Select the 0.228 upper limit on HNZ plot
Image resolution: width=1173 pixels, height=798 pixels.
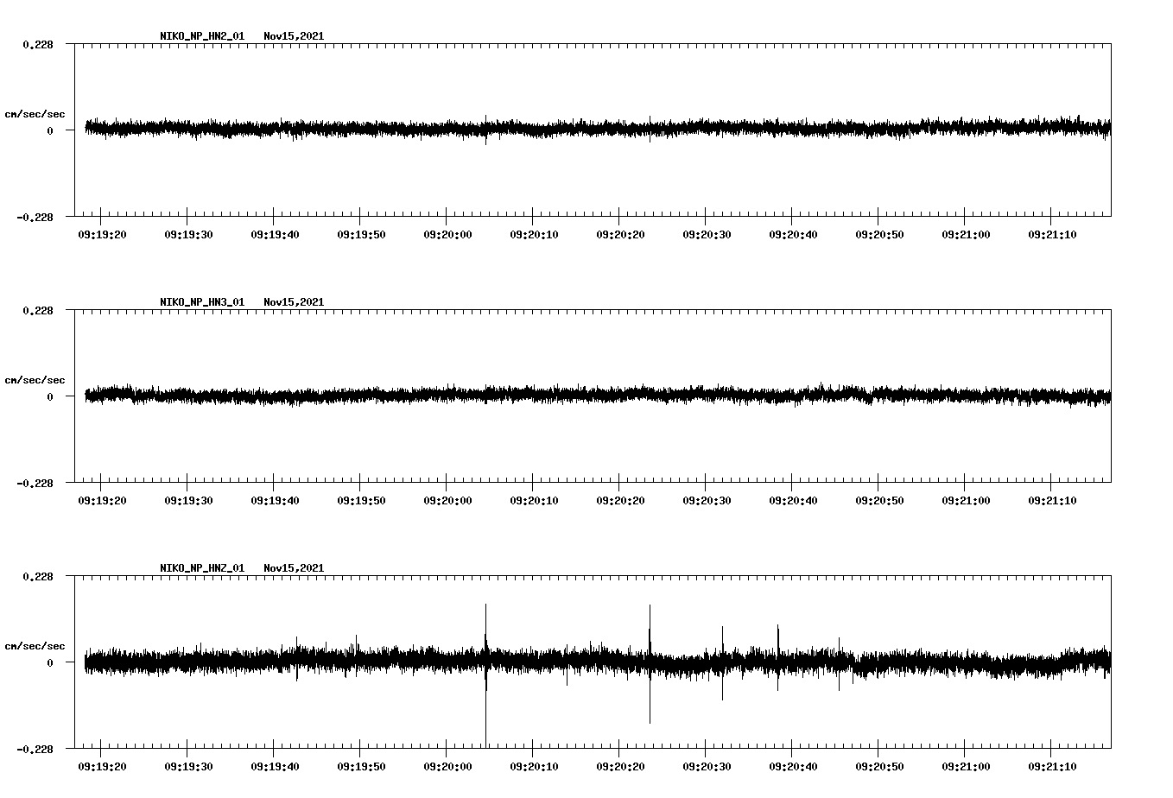pyautogui.click(x=37, y=577)
